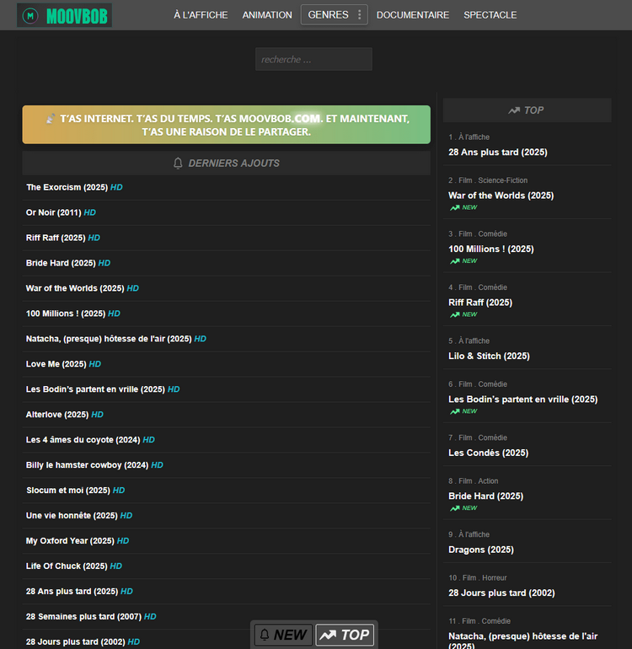The width and height of the screenshot is (632, 649).
Task: Open Les Bodin's partent en vrille in latest list
Action: (95, 389)
